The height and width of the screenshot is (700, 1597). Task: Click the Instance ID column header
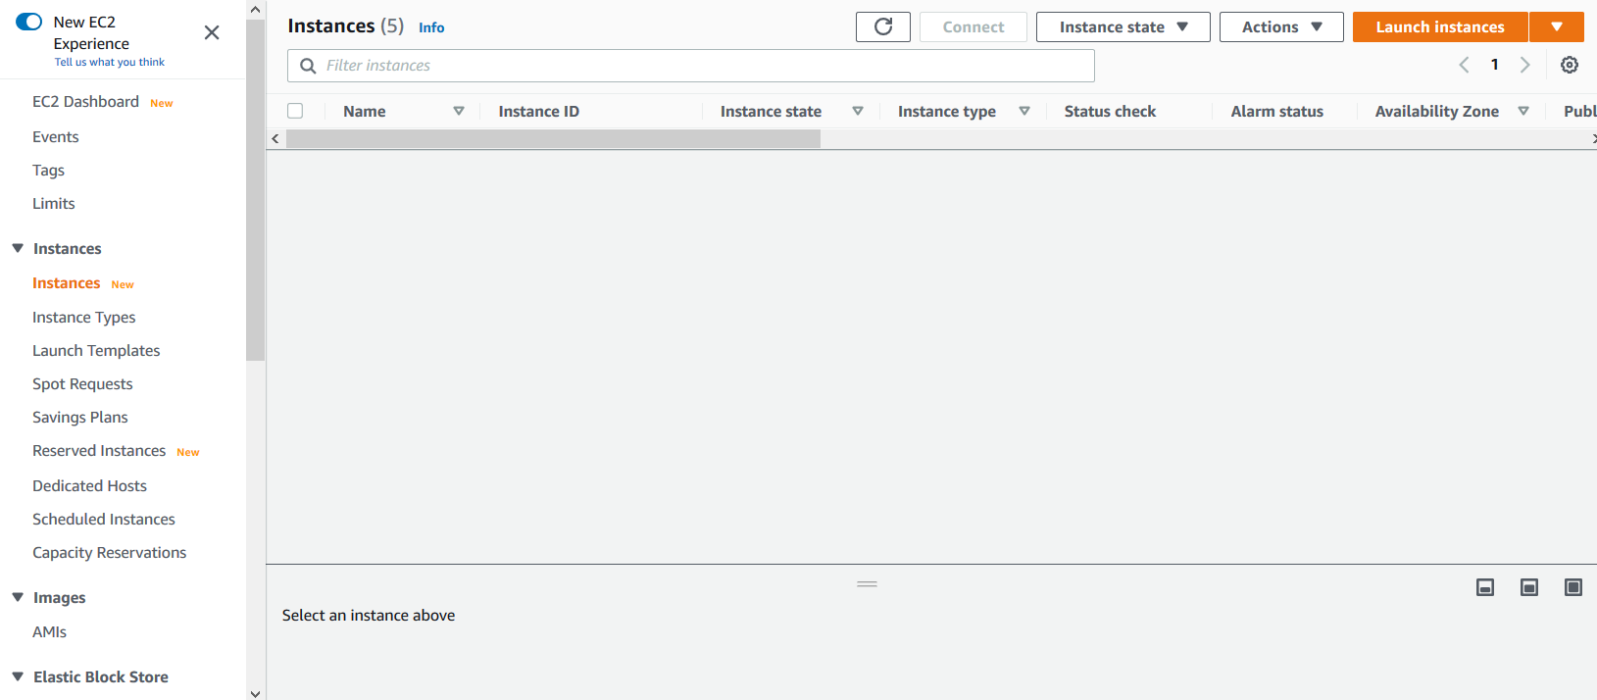coord(538,112)
